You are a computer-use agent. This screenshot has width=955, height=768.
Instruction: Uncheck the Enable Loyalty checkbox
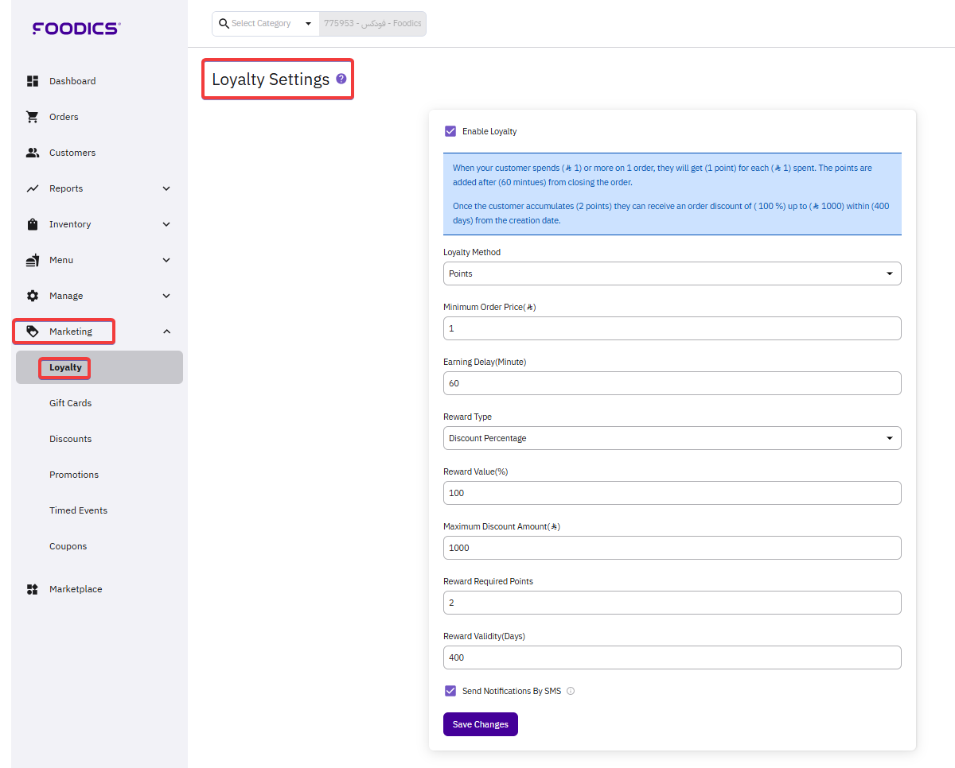[450, 131]
